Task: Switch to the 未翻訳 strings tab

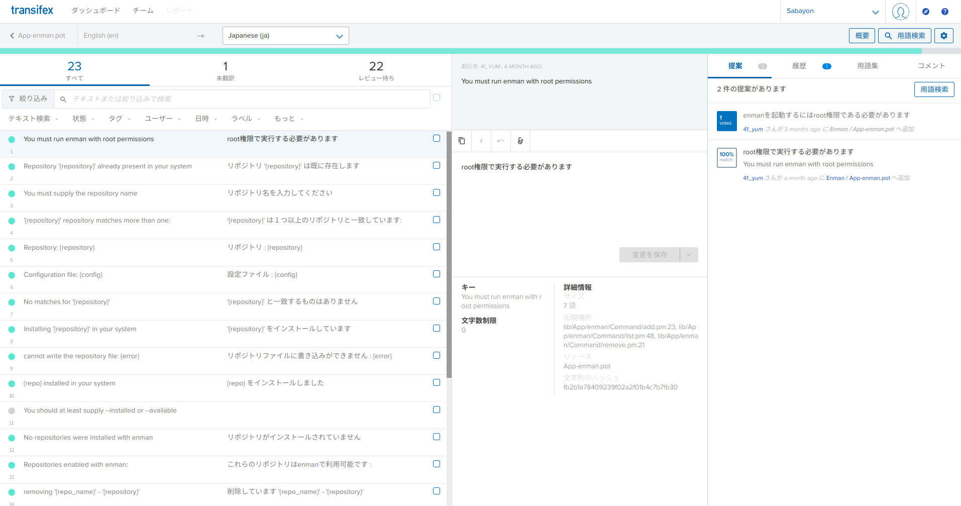Action: tap(225, 70)
